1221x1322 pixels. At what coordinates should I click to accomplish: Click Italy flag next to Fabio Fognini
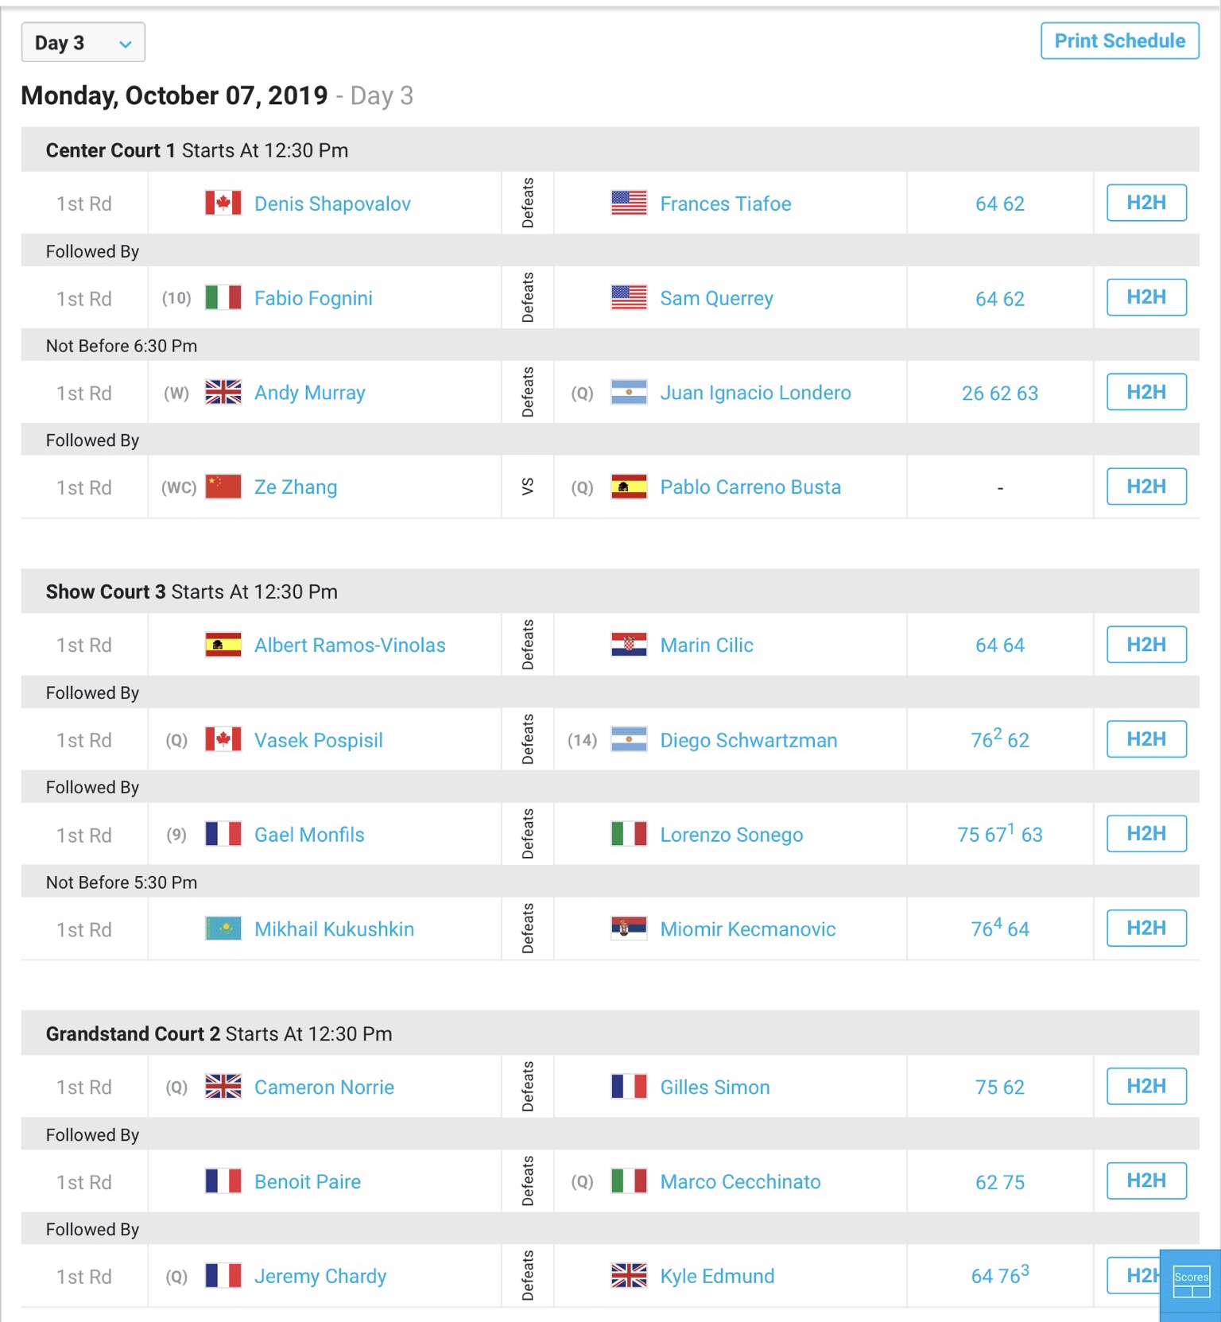tap(223, 297)
